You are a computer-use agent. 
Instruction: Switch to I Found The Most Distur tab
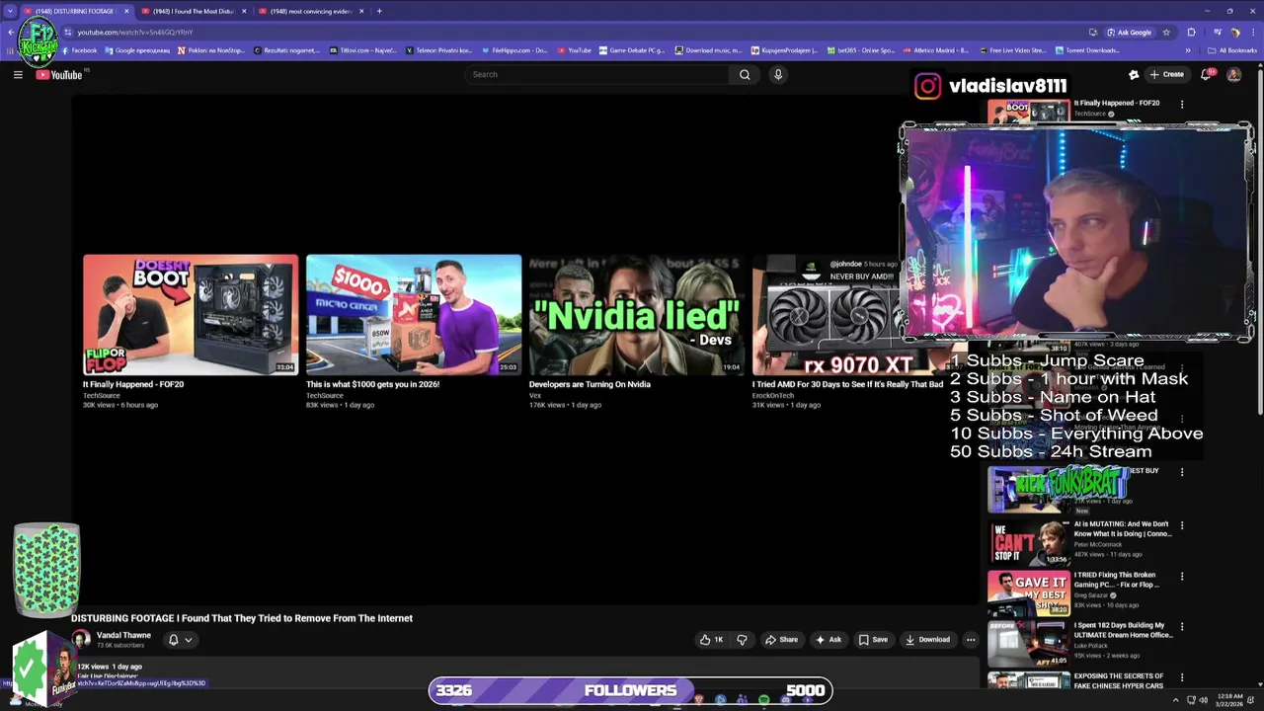pos(193,11)
